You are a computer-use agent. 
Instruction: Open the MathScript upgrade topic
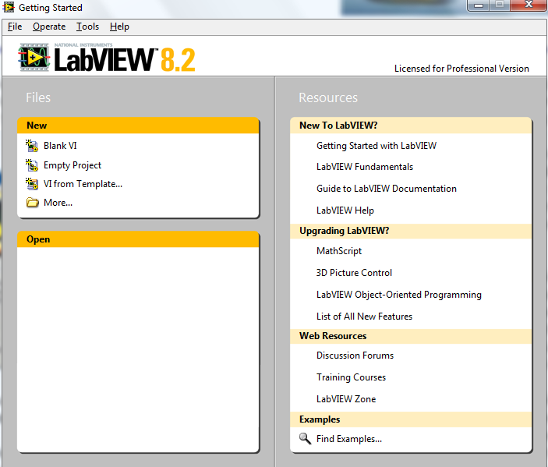[x=338, y=251]
